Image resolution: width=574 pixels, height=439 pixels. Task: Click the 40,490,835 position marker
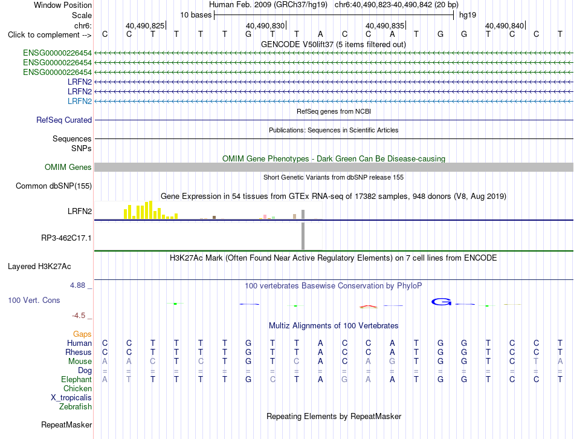pyautogui.click(x=385, y=25)
